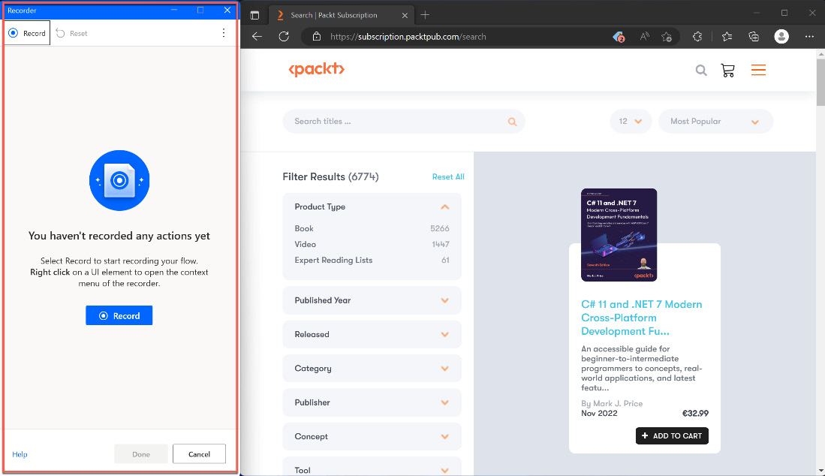Open the results-per-page dropdown showing 12
Image resolution: width=825 pixels, height=476 pixels.
tap(631, 122)
